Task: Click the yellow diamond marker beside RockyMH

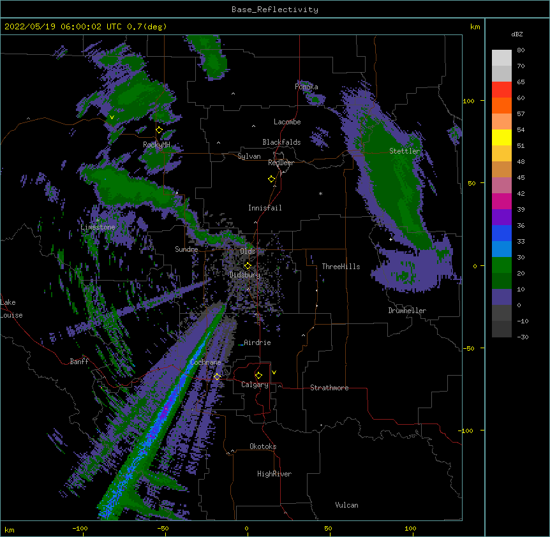Action: (x=160, y=130)
